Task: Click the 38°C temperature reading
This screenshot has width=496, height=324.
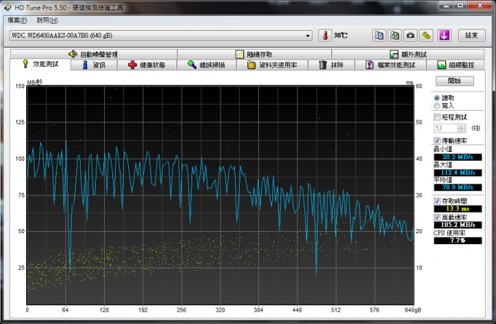Action: click(341, 36)
